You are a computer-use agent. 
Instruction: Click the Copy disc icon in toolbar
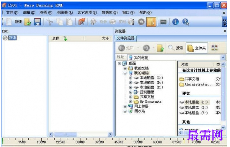click(113, 22)
